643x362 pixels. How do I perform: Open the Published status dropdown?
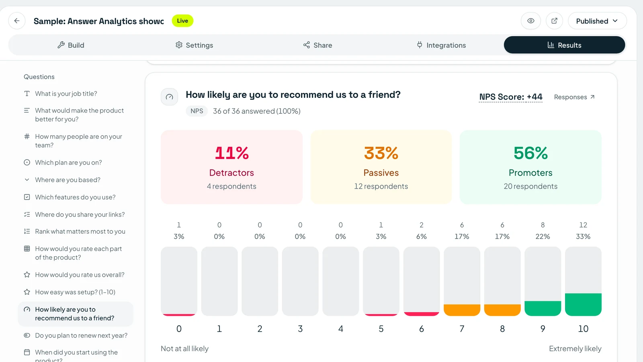pos(597,21)
